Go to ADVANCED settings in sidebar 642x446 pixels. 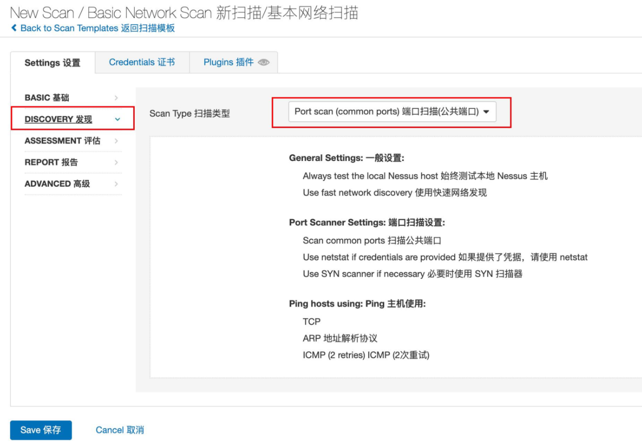tap(57, 184)
